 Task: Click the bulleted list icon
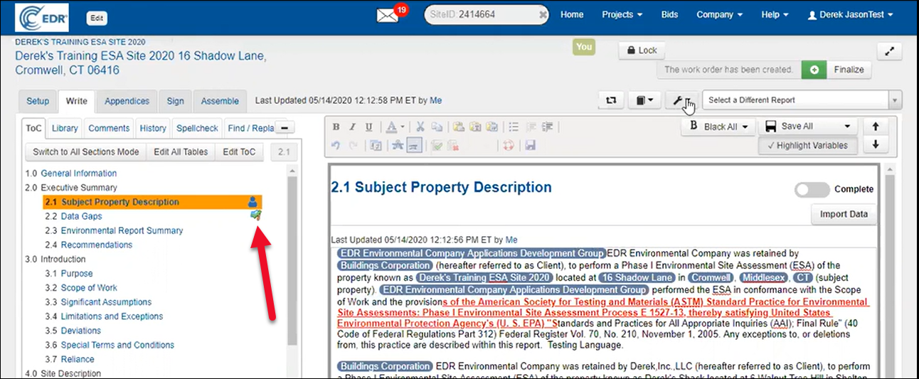pyautogui.click(x=514, y=127)
